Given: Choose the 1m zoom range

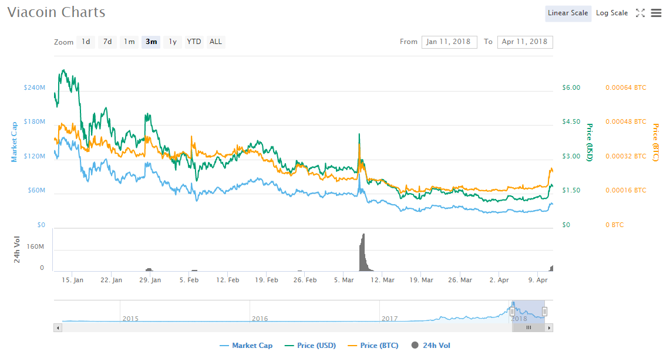Looking at the screenshot, I should point(129,42).
